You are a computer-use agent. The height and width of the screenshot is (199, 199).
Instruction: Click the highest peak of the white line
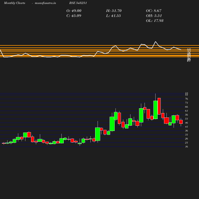click(x=156, y=42)
